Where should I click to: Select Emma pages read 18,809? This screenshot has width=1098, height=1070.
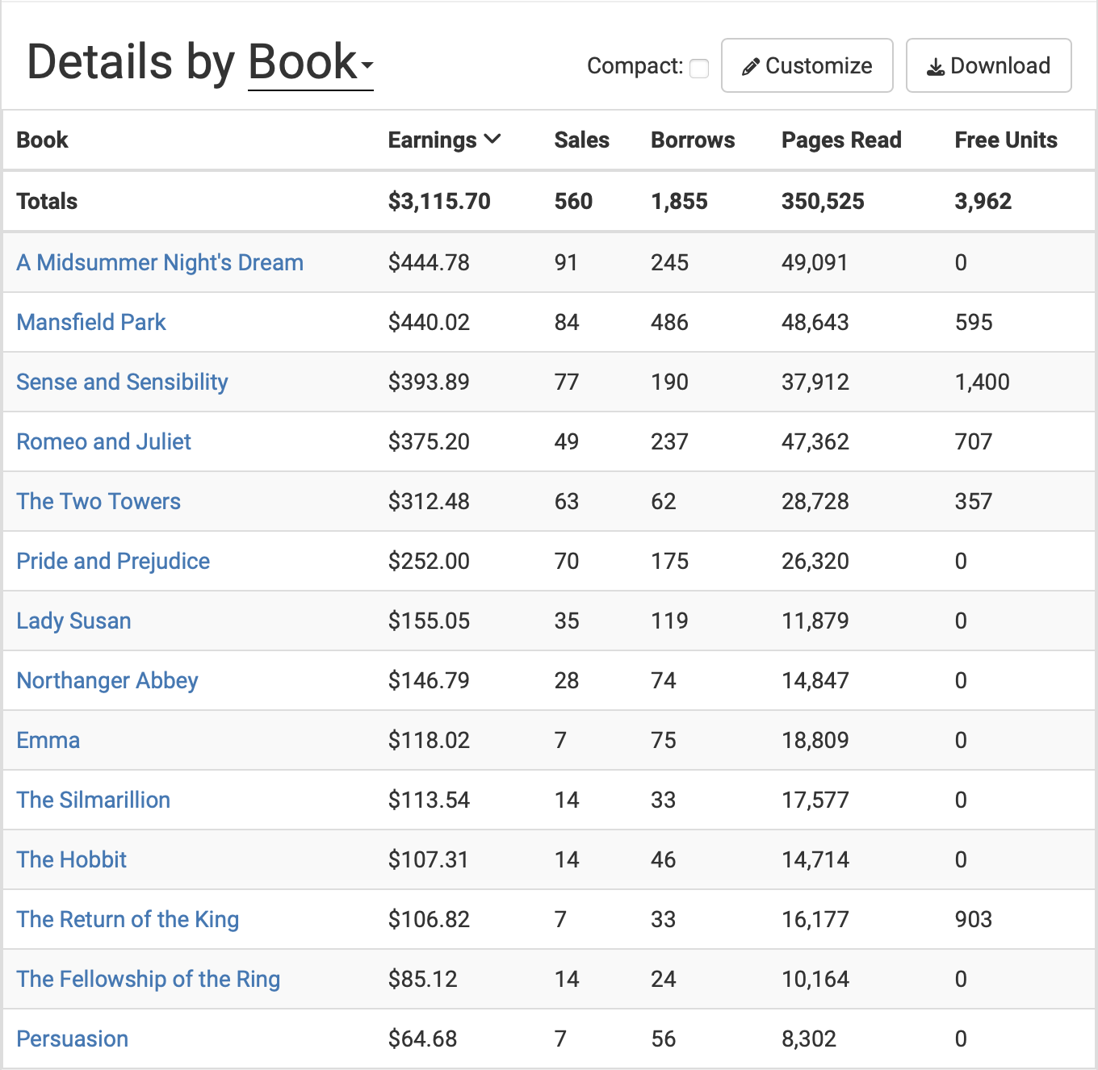click(815, 740)
